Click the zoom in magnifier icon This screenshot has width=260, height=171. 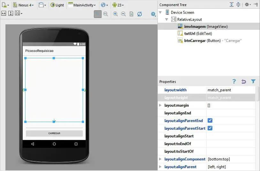click(x=115, y=14)
